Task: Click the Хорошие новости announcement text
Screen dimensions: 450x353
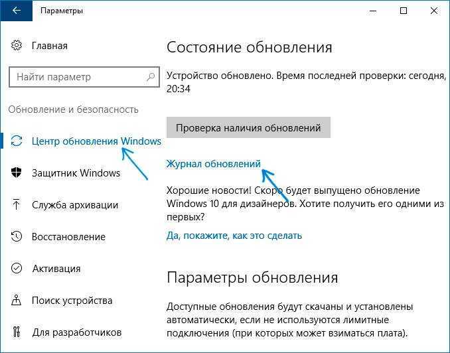Action: (305, 204)
